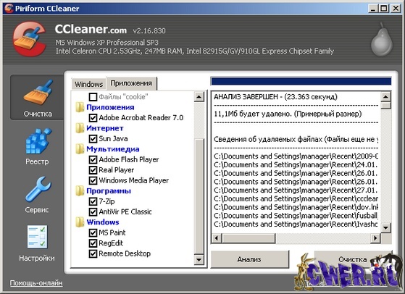Viewport: 405px width, 294px height.
Task: Click folder icon beside Мультимедиа group
Action: click(x=80, y=149)
